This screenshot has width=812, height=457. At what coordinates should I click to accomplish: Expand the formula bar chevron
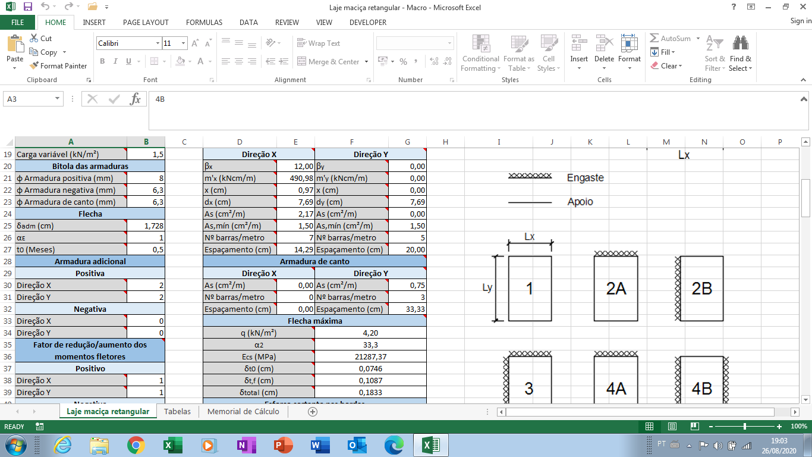tap(803, 99)
